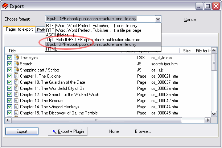
Task: Click the Cancel button
Action: (x=190, y=19)
